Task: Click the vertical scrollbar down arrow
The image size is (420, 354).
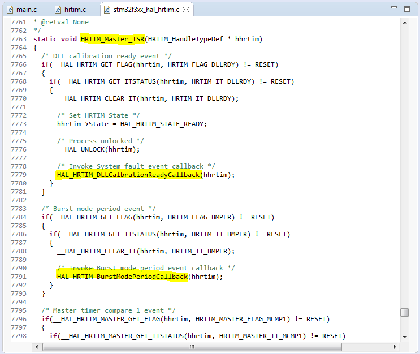Action: [405, 337]
